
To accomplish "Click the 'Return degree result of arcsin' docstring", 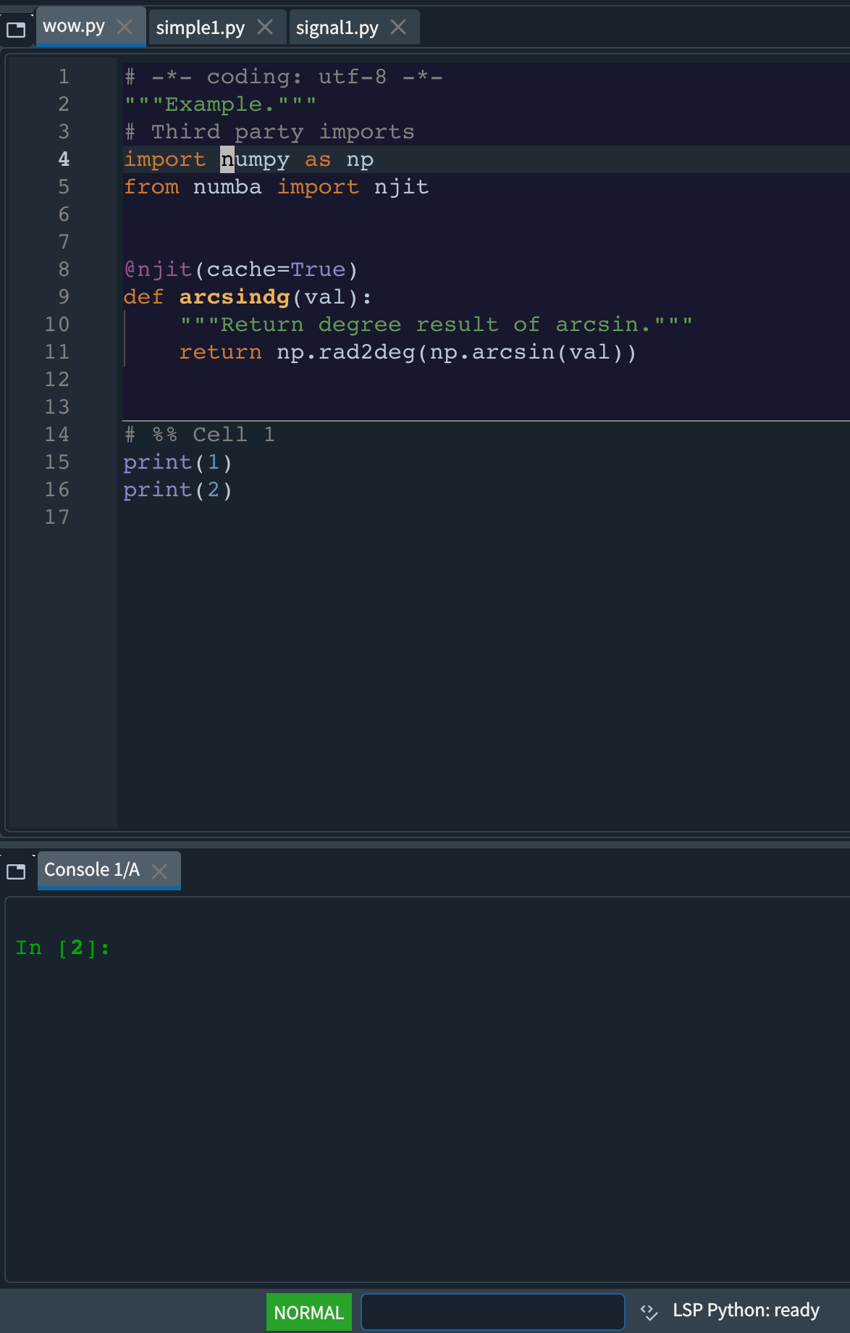I will [x=437, y=325].
